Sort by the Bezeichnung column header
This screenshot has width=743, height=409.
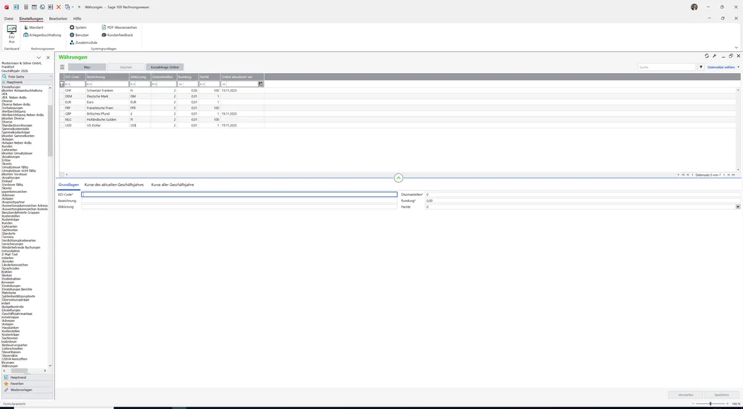point(106,77)
